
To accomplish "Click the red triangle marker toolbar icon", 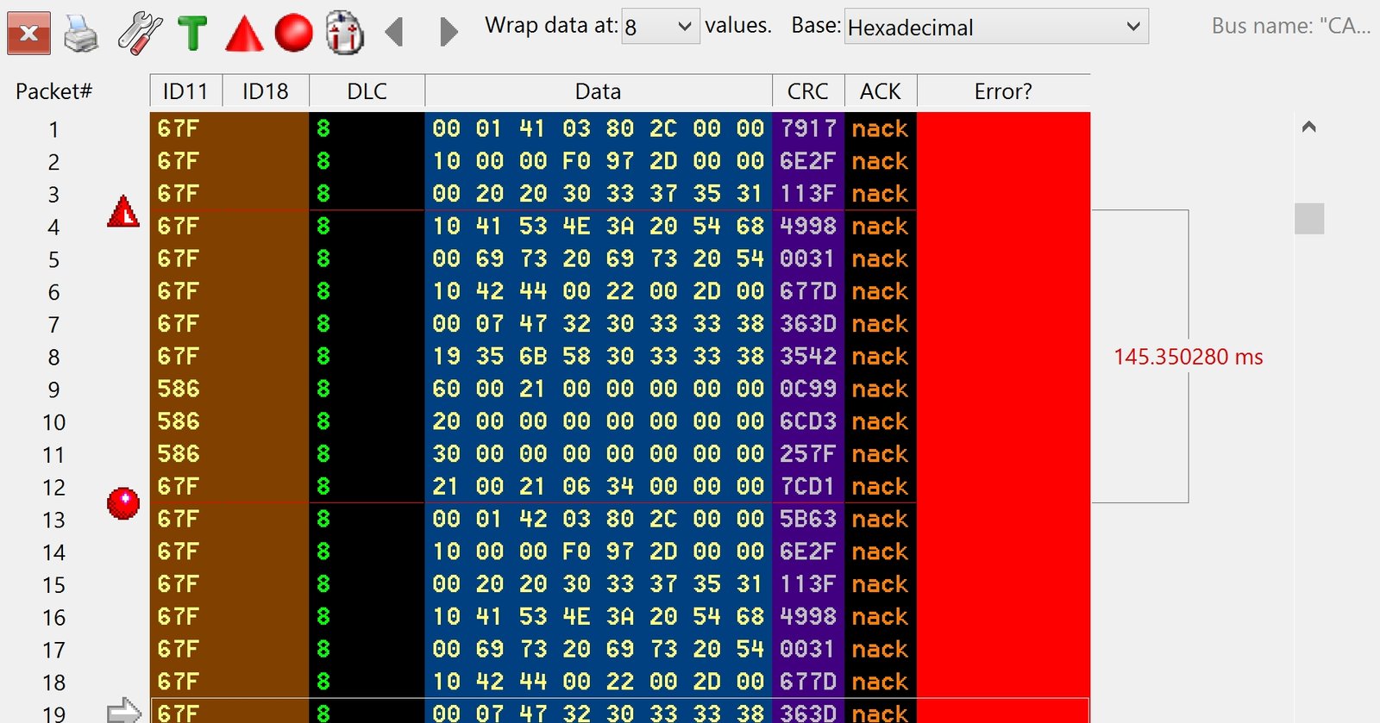I will pos(244,34).
